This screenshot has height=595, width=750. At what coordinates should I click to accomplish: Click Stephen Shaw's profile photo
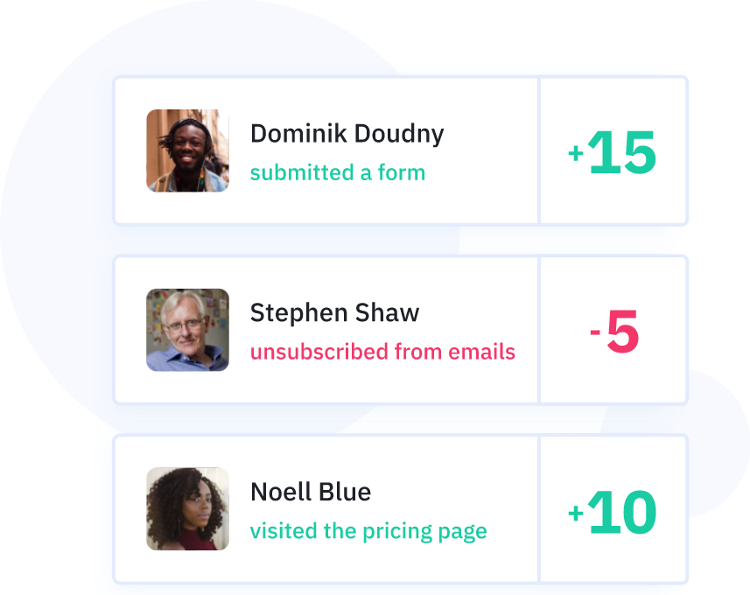click(x=187, y=330)
